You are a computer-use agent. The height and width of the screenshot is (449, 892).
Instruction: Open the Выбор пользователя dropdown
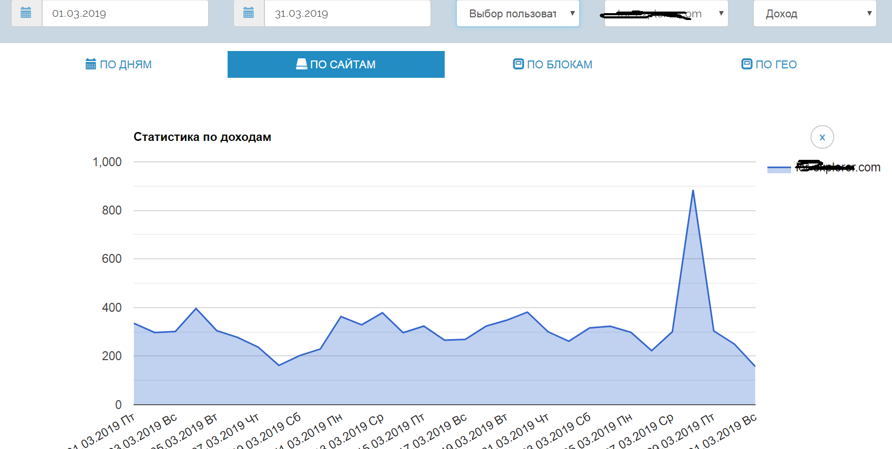pos(518,13)
